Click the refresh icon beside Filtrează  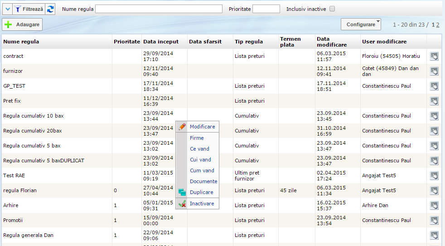tap(50, 9)
